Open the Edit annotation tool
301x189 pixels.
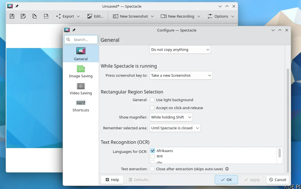point(95,16)
